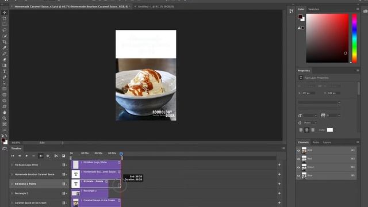Open filmstrip menu for Rectangle 2 track
This screenshot has height=207, width=368.
click(x=64, y=193)
